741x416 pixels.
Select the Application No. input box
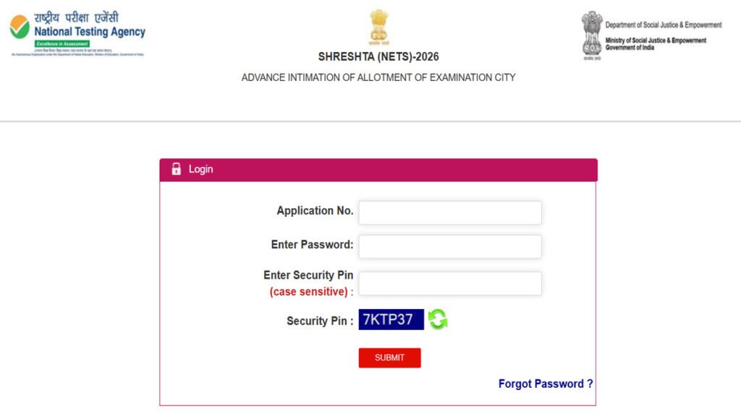pyautogui.click(x=449, y=212)
